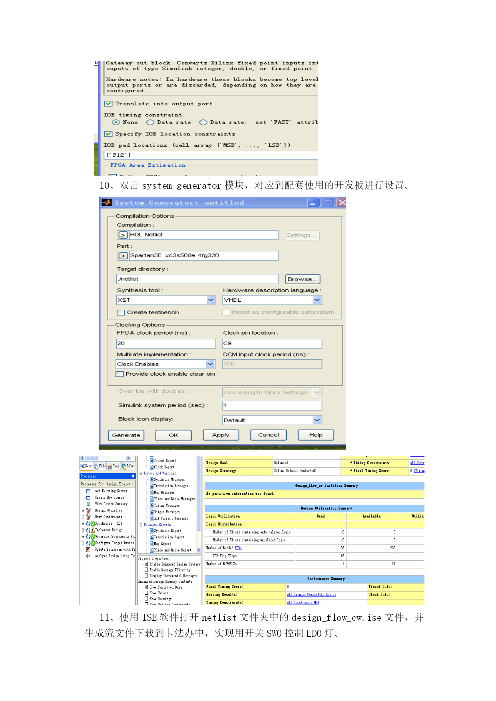496x701 pixels.
Task: Click the Generate button
Action: tap(126, 435)
